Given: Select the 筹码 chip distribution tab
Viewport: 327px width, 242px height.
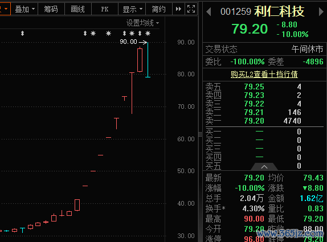Looking at the screenshot, I should (x=51, y=9).
